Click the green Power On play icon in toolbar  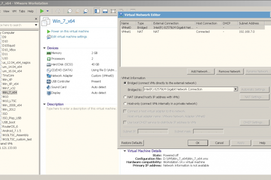click(42, 11)
